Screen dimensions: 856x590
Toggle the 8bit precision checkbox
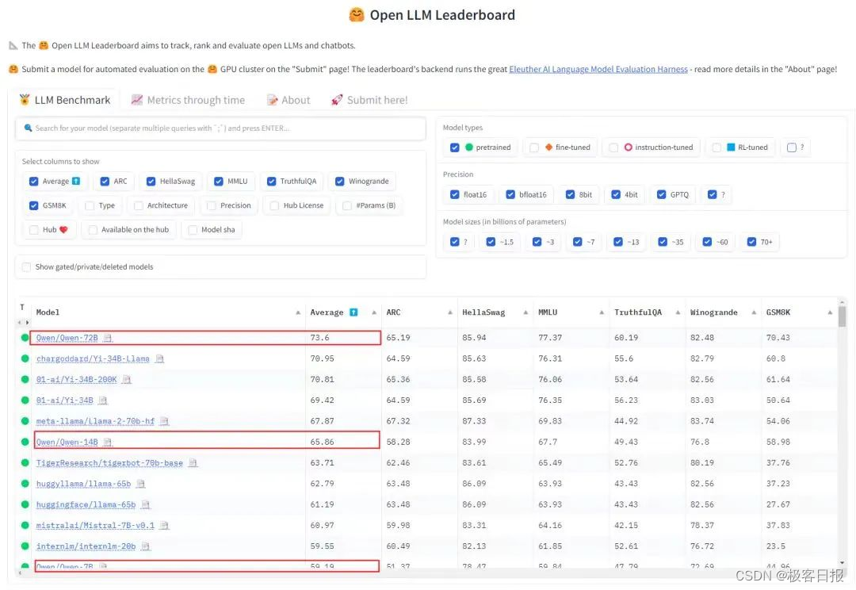[570, 194]
